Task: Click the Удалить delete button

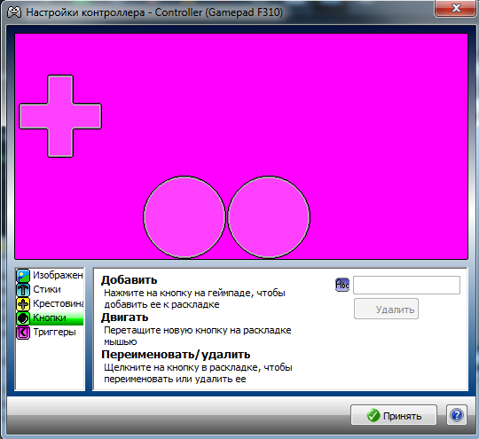Action: 386,310
